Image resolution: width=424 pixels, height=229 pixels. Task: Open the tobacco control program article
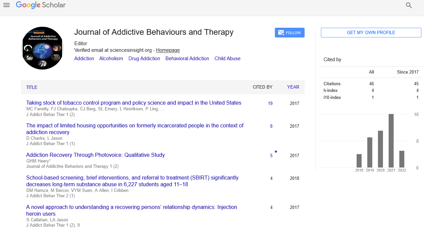[133, 103]
